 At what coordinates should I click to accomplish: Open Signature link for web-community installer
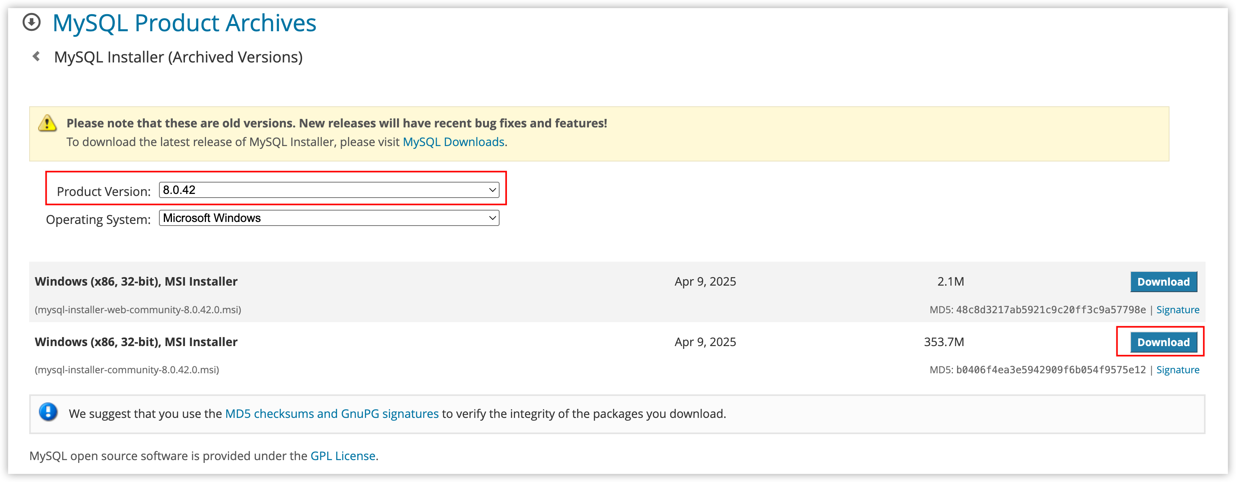point(1178,310)
